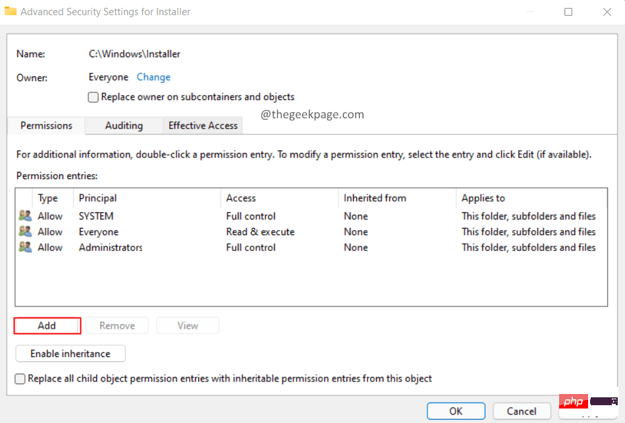Open the Effective Access tab

point(203,125)
